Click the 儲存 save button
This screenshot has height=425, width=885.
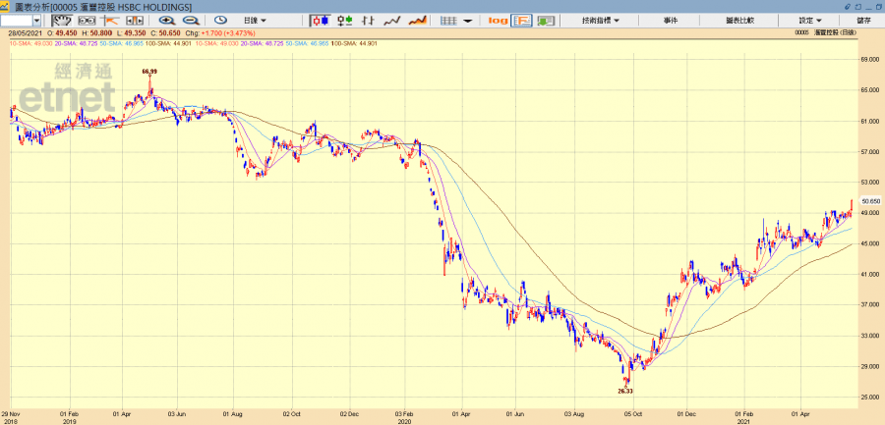[863, 20]
